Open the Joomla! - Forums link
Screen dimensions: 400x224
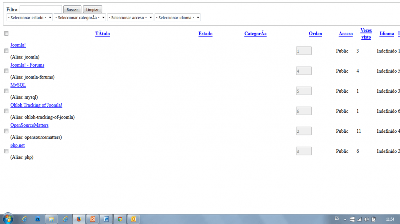27,65
